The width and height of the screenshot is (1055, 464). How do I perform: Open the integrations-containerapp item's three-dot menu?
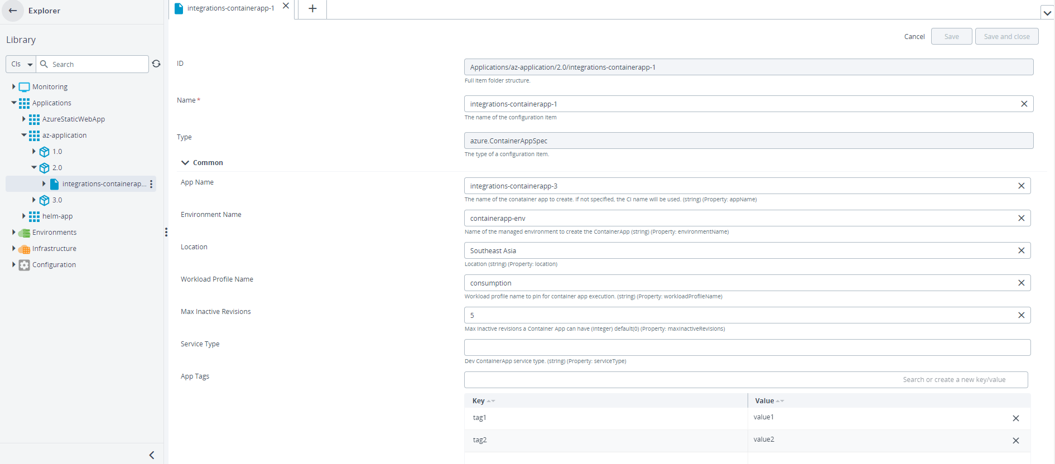point(151,184)
